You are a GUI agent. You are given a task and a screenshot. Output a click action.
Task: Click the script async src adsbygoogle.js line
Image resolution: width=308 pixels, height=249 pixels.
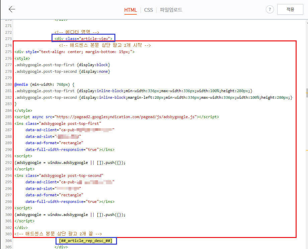pos(117,117)
